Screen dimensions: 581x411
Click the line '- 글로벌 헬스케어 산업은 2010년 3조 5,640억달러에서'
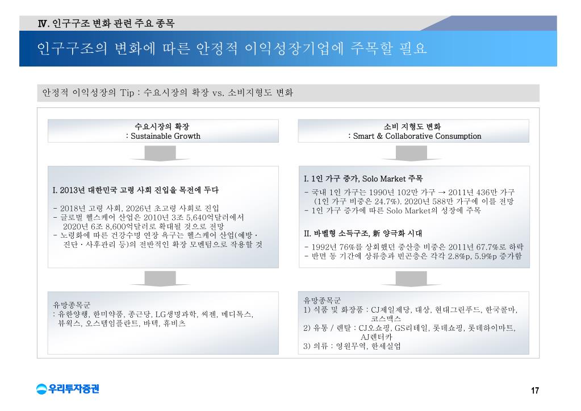(x=148, y=217)
